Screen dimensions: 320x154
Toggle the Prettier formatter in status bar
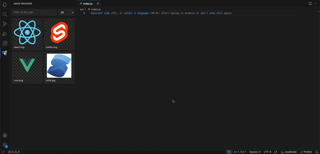click(306, 152)
